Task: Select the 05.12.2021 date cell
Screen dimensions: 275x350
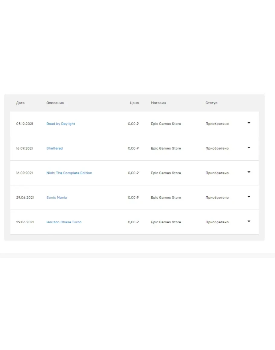Action: click(25, 124)
